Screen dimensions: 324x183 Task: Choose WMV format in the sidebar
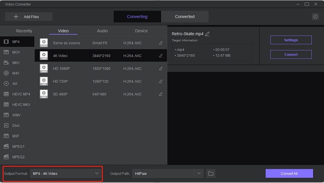coord(17,115)
